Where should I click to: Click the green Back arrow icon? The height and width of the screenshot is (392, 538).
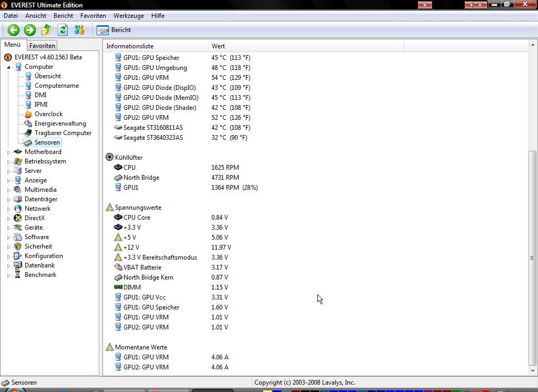13,30
